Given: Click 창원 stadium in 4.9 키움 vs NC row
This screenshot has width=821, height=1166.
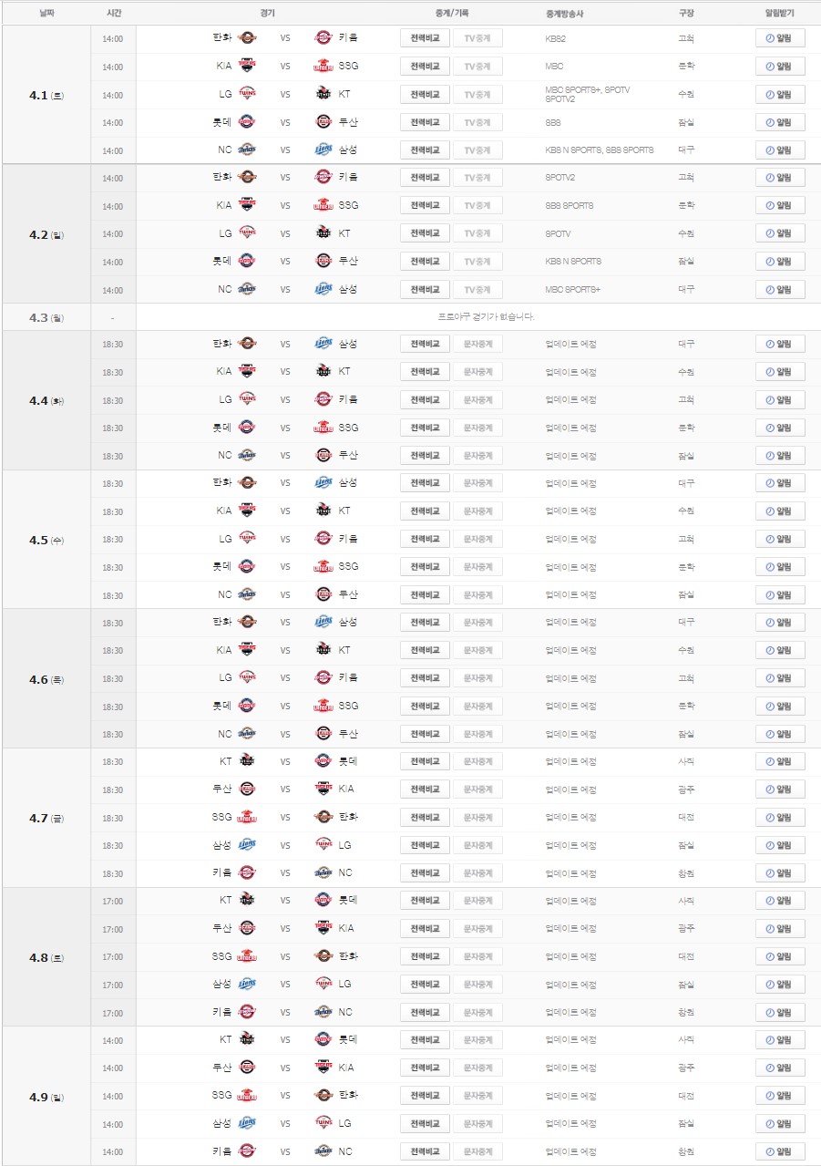Looking at the screenshot, I should [686, 1151].
